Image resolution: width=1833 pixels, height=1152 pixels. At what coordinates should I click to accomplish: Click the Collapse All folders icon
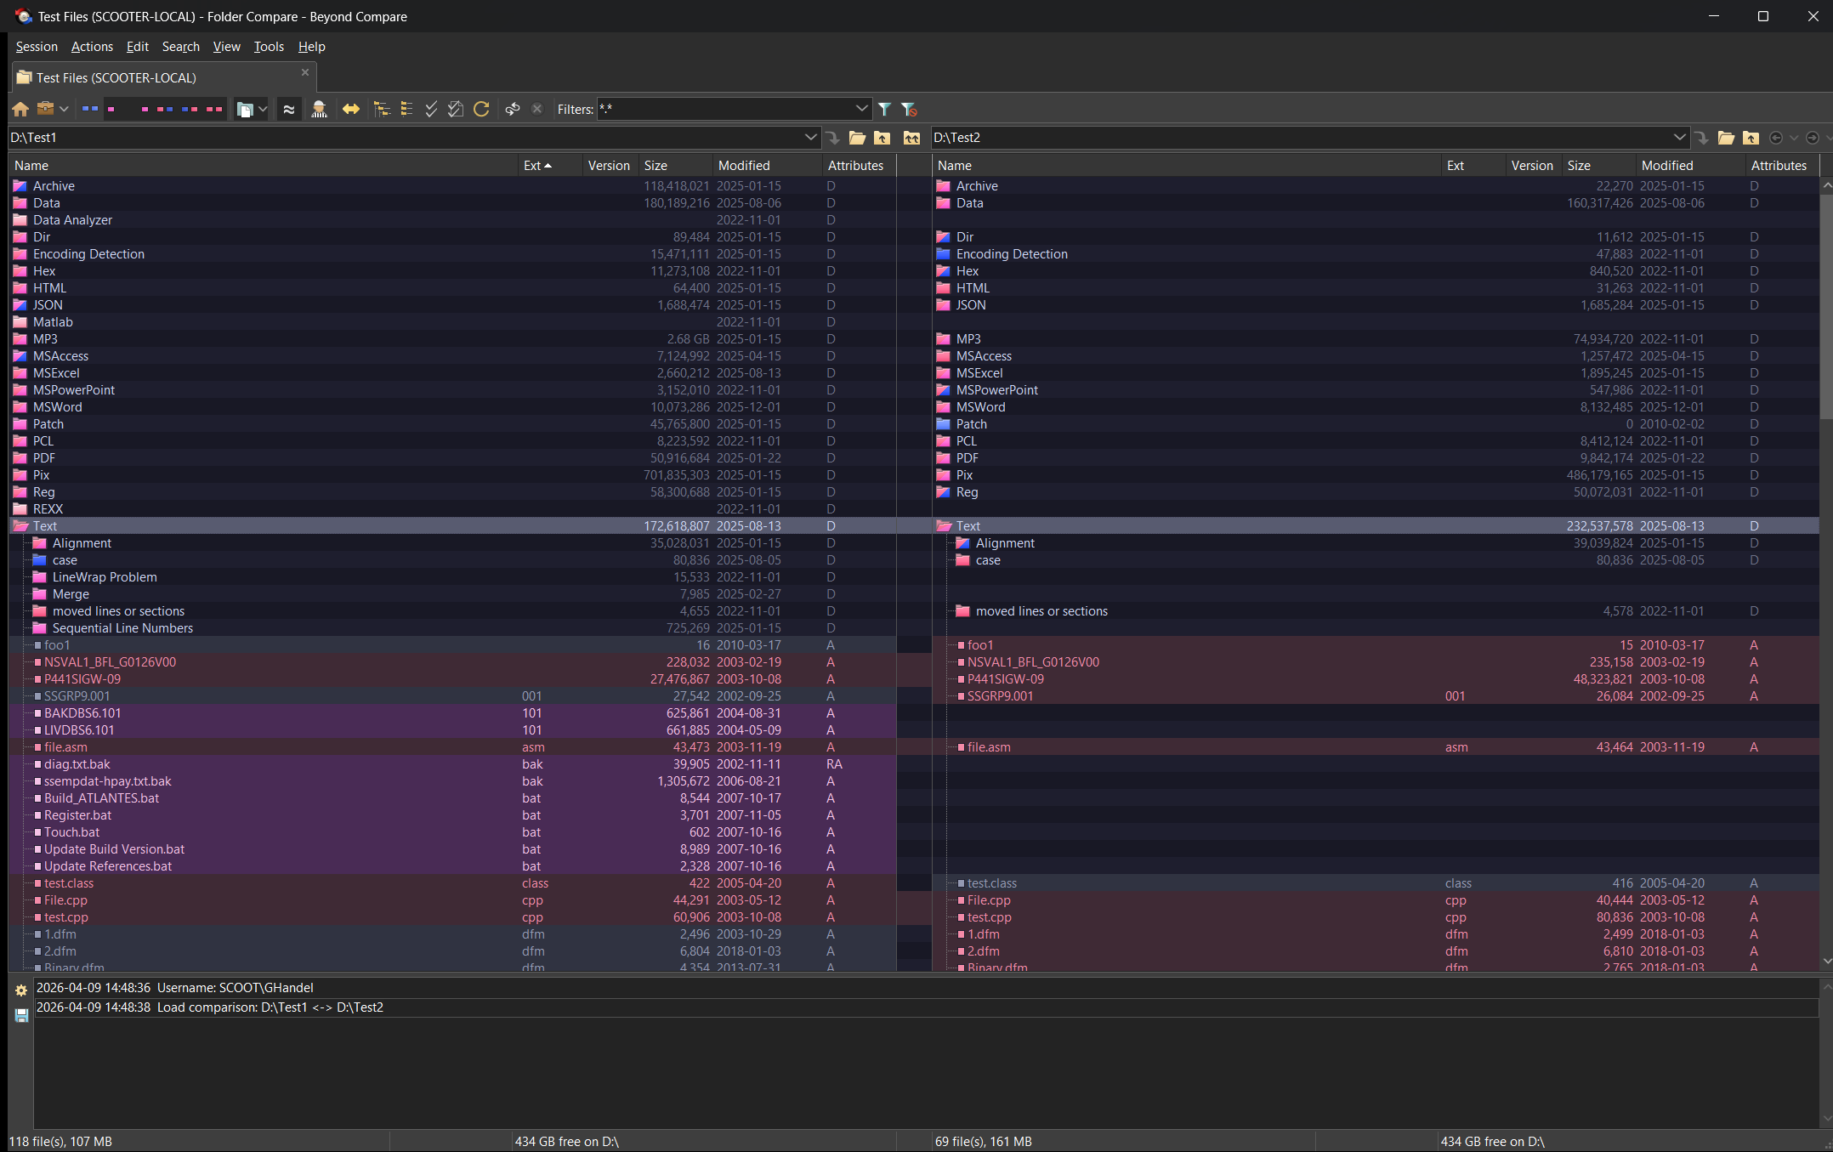tap(406, 109)
